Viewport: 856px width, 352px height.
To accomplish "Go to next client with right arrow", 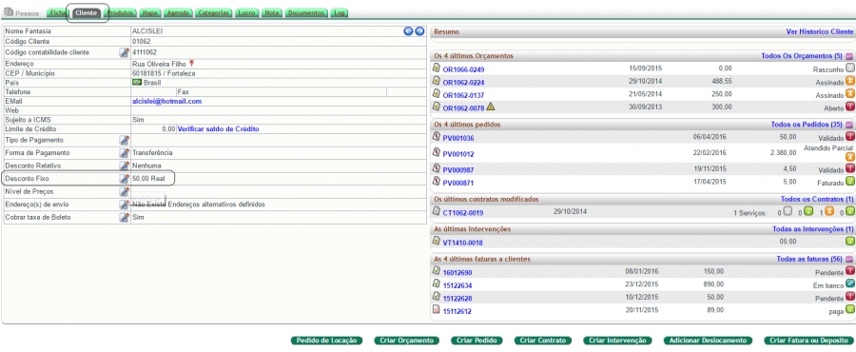I will pos(419,31).
